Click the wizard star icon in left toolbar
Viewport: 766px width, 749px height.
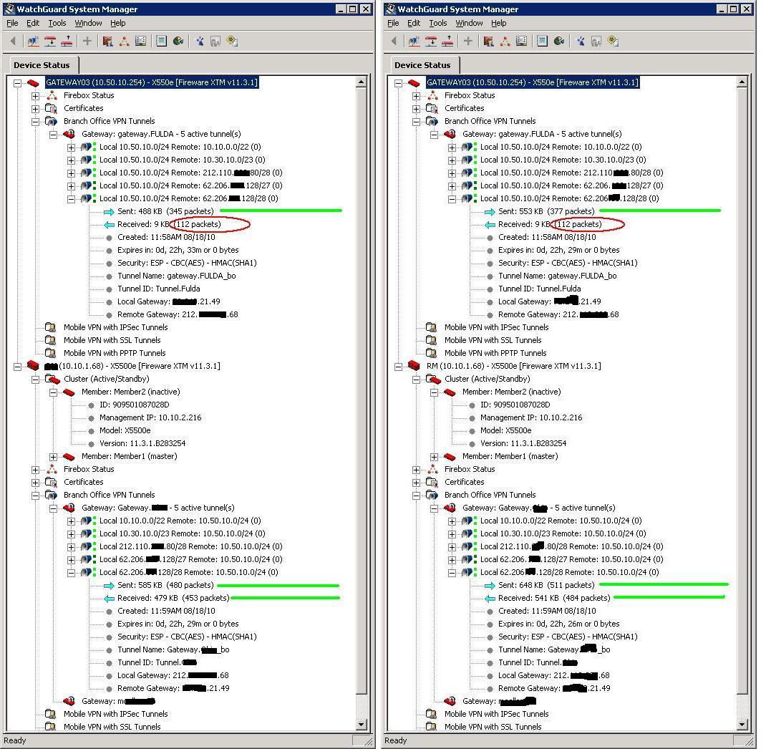click(x=199, y=41)
